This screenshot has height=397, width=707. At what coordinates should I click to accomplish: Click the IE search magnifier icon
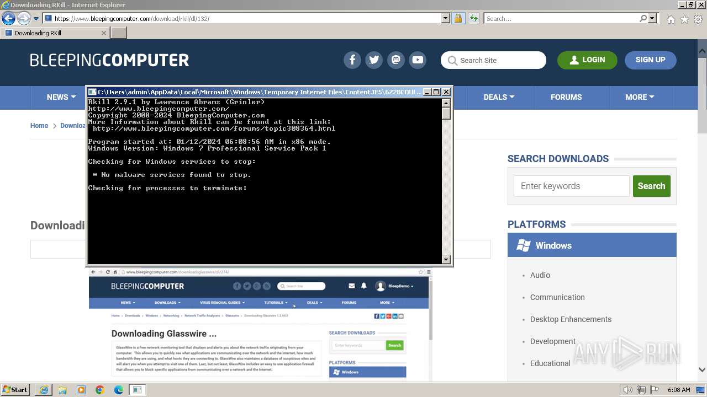[643, 19]
